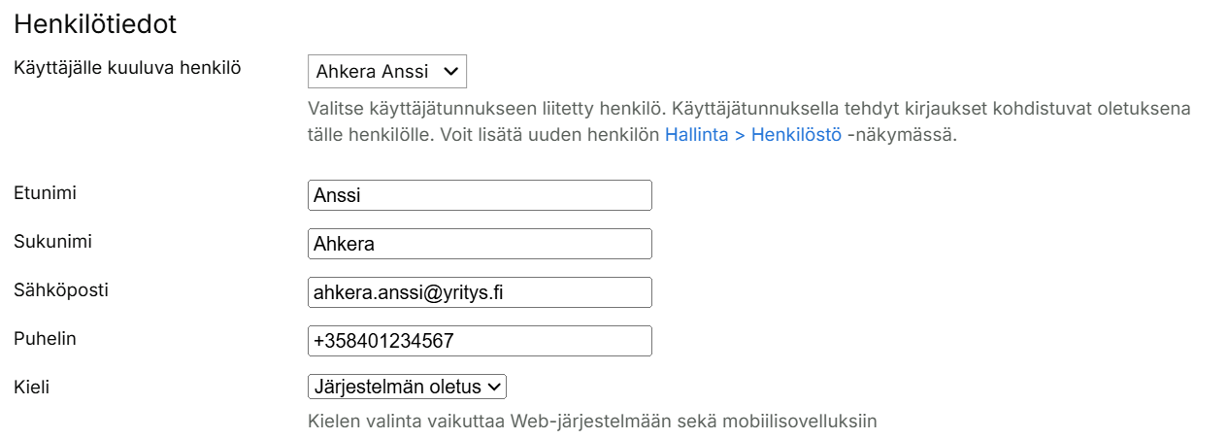Click the Etunimi label text
This screenshot has height=439, width=1228.
coord(45,192)
